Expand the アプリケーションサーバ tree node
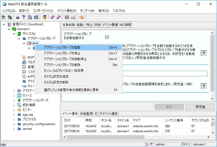 [14, 100]
